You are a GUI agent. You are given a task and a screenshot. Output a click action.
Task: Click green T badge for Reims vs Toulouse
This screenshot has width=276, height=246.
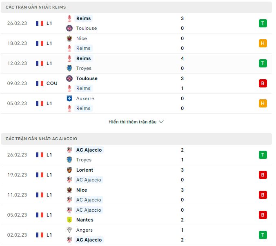(x=263, y=23)
